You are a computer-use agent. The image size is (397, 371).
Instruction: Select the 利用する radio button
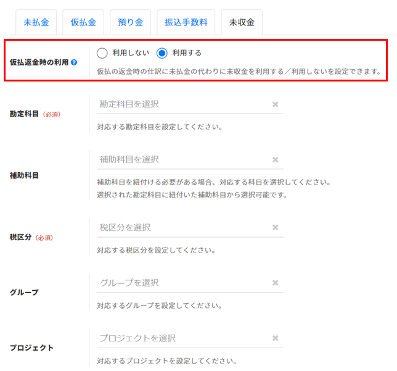click(162, 53)
